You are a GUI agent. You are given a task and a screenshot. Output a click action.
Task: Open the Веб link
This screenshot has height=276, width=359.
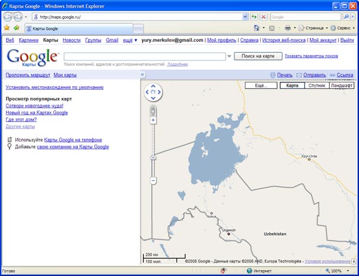click(10, 40)
